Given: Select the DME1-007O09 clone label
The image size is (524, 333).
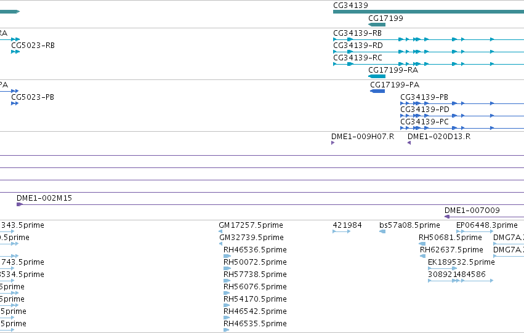Looking at the screenshot, I should click(x=472, y=211).
